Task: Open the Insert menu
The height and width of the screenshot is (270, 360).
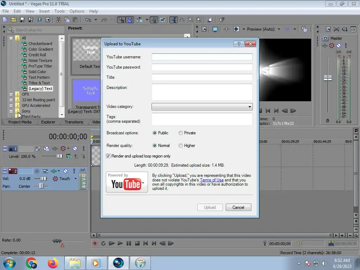Action: pyautogui.click(x=44, y=11)
